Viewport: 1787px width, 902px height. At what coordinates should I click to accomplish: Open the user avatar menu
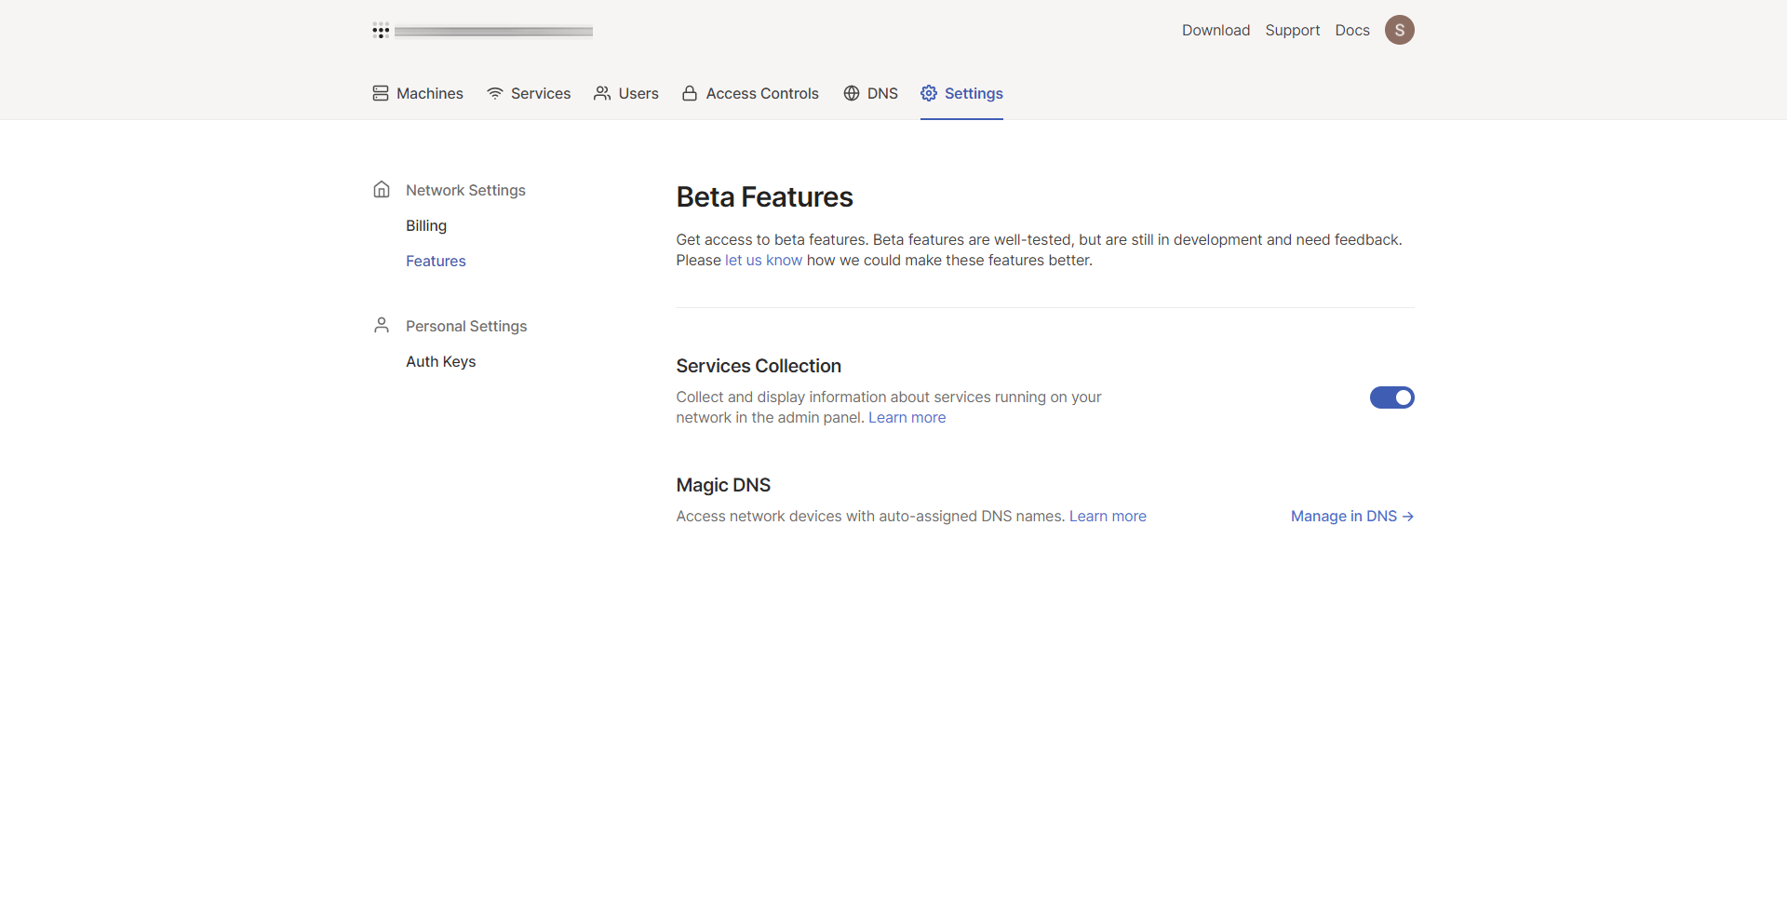[x=1399, y=30]
